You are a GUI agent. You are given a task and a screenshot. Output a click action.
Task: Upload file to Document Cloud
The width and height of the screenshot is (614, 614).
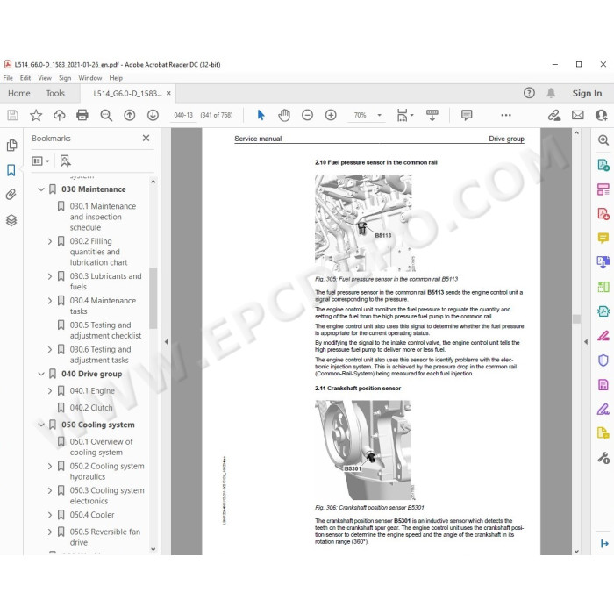coord(59,115)
